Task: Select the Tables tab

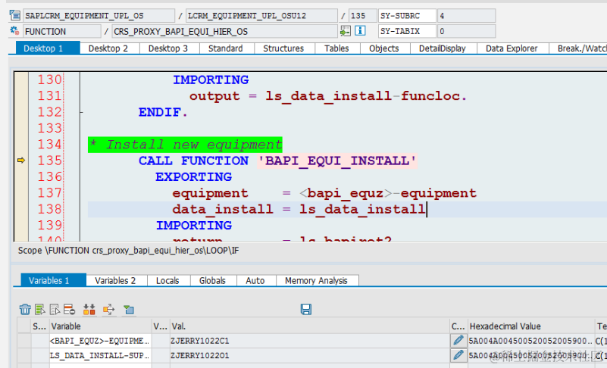Action: point(336,48)
